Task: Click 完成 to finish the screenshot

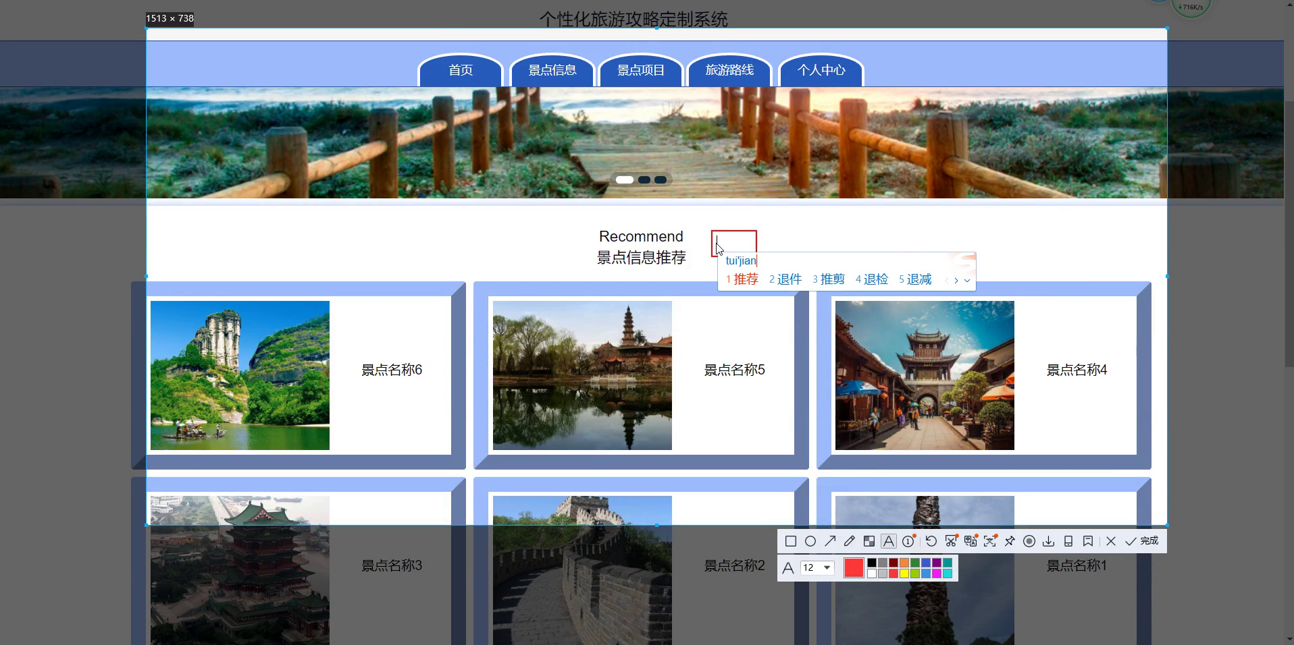Action: click(1142, 541)
